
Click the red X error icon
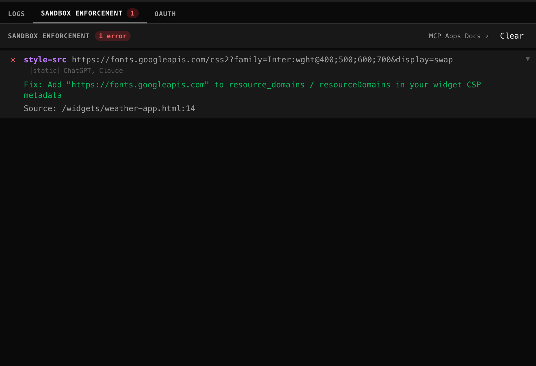click(x=13, y=60)
